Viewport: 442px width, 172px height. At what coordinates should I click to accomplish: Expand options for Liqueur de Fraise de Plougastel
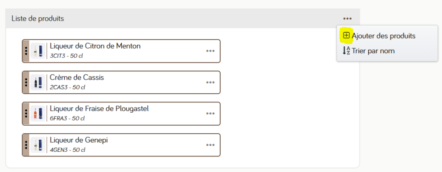210,114
